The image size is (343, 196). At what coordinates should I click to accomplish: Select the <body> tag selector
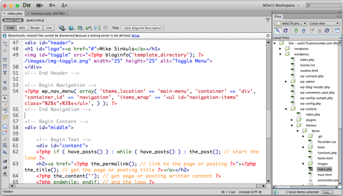(x=8, y=192)
